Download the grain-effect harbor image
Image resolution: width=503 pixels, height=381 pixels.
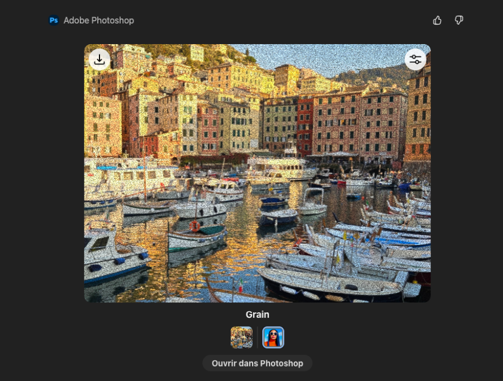(x=99, y=59)
